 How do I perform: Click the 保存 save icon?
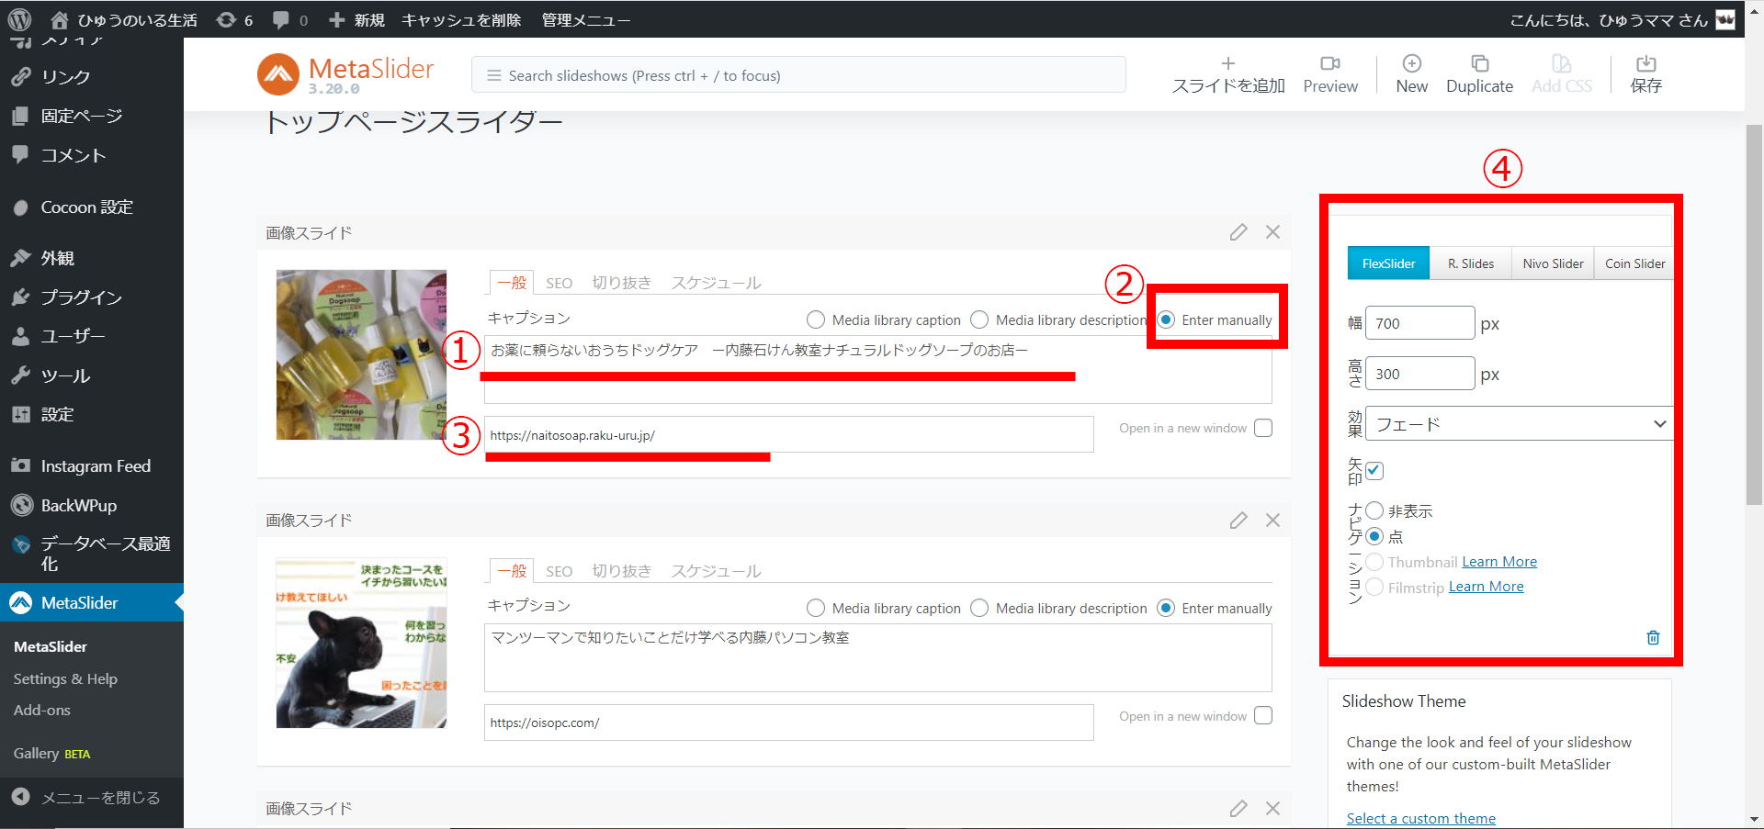coord(1645,63)
